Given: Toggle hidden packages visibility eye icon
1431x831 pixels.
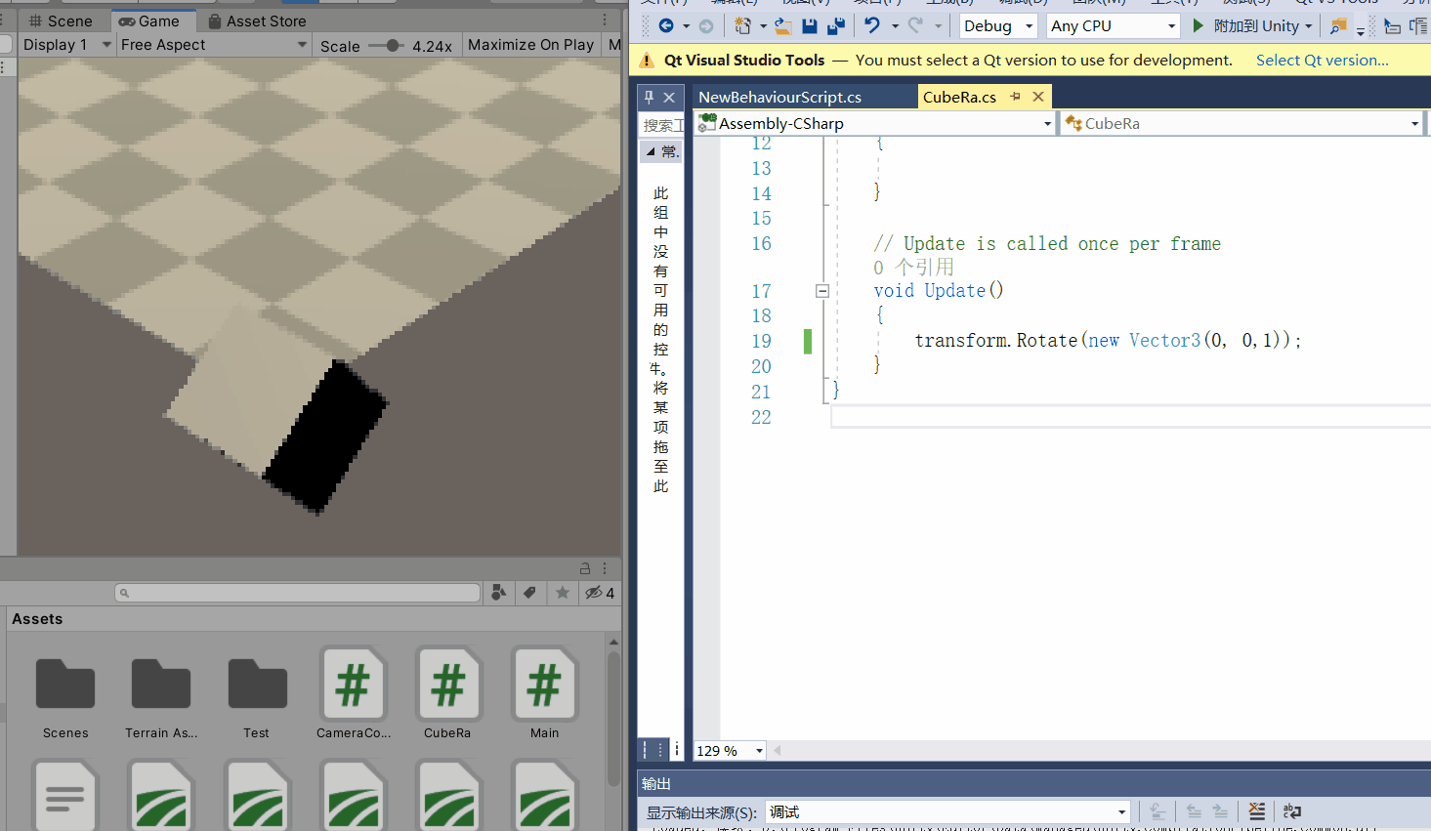Looking at the screenshot, I should click(599, 593).
